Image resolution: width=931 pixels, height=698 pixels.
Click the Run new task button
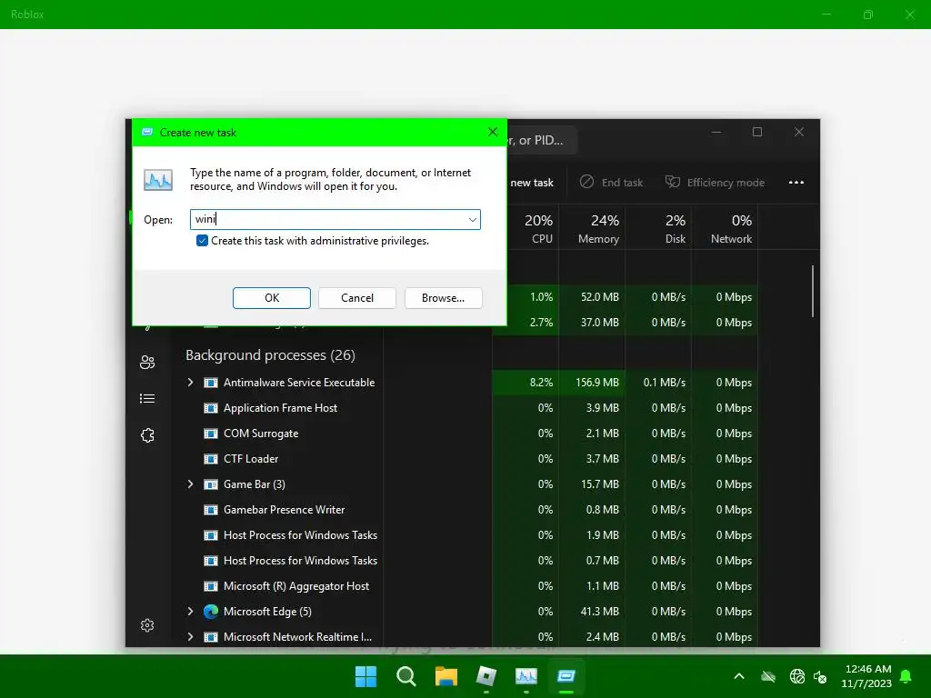click(x=532, y=182)
